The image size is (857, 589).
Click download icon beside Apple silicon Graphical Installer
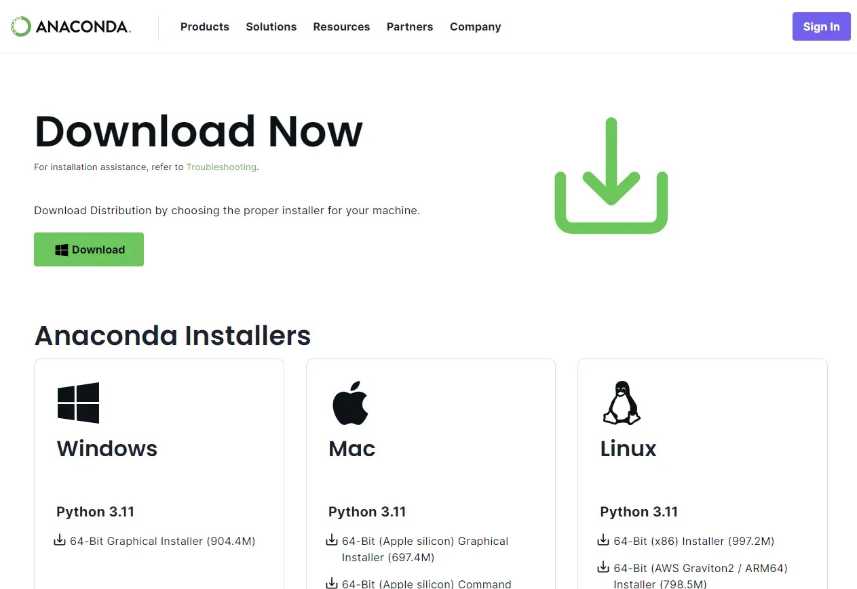[x=332, y=540]
